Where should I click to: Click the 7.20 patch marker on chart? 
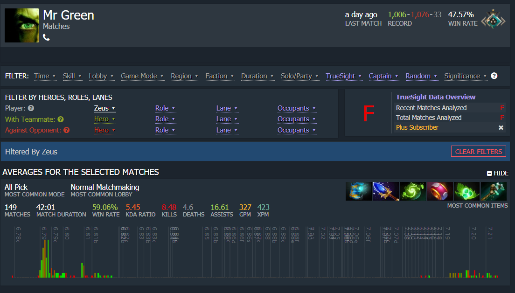[x=473, y=233]
